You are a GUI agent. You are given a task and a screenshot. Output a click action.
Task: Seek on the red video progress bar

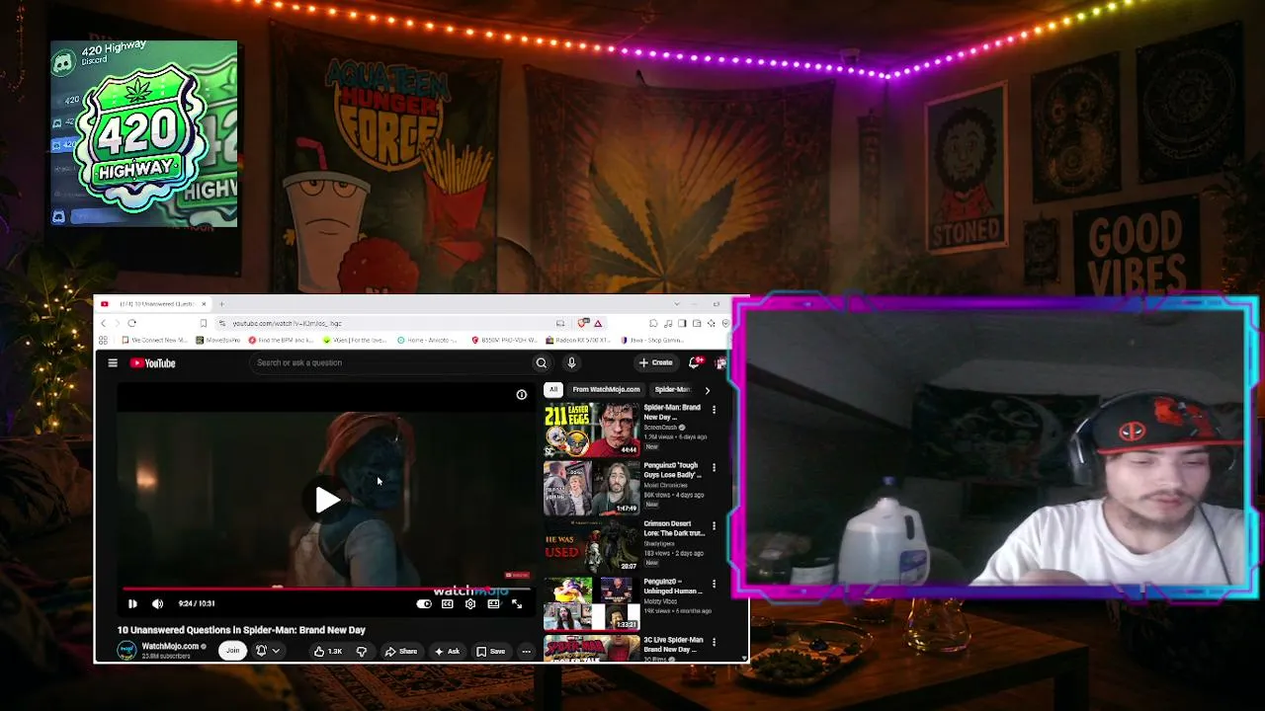pyautogui.click(x=325, y=589)
